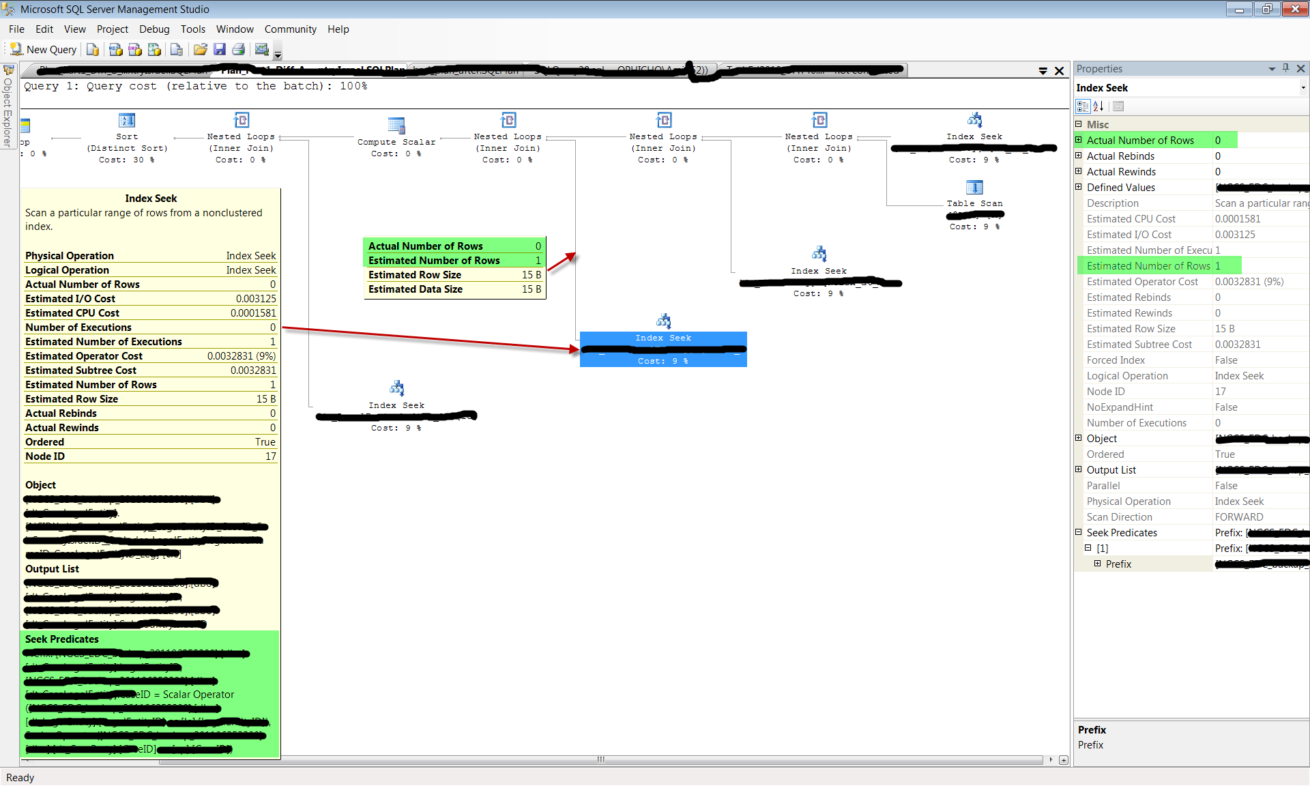Close the active plan document tab
1310x786 pixels.
tap(1059, 71)
